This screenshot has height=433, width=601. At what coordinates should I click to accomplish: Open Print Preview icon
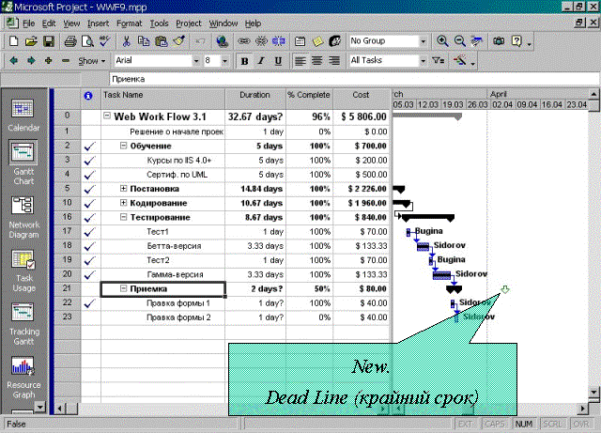[x=87, y=41]
